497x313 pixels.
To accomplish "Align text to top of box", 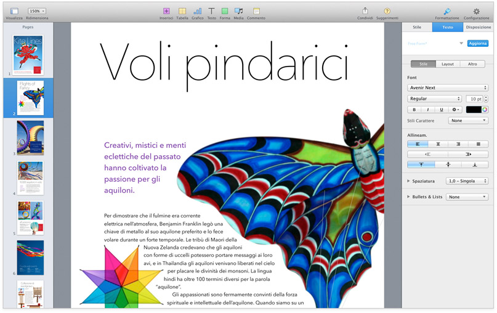I will pos(421,165).
